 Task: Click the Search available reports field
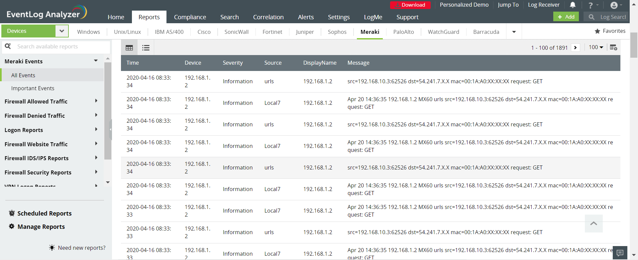tap(56, 47)
